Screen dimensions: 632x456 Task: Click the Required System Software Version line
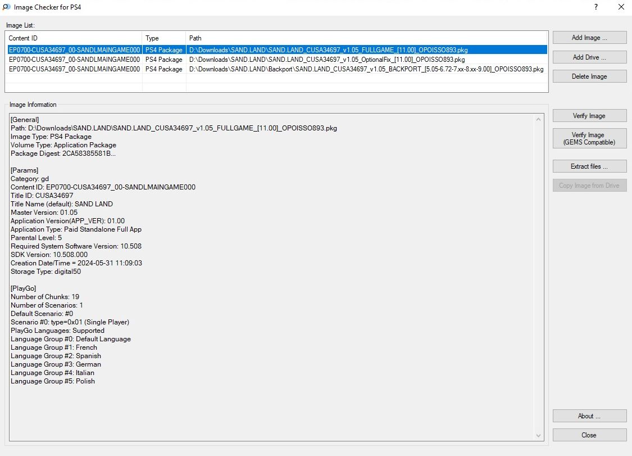tap(76, 246)
